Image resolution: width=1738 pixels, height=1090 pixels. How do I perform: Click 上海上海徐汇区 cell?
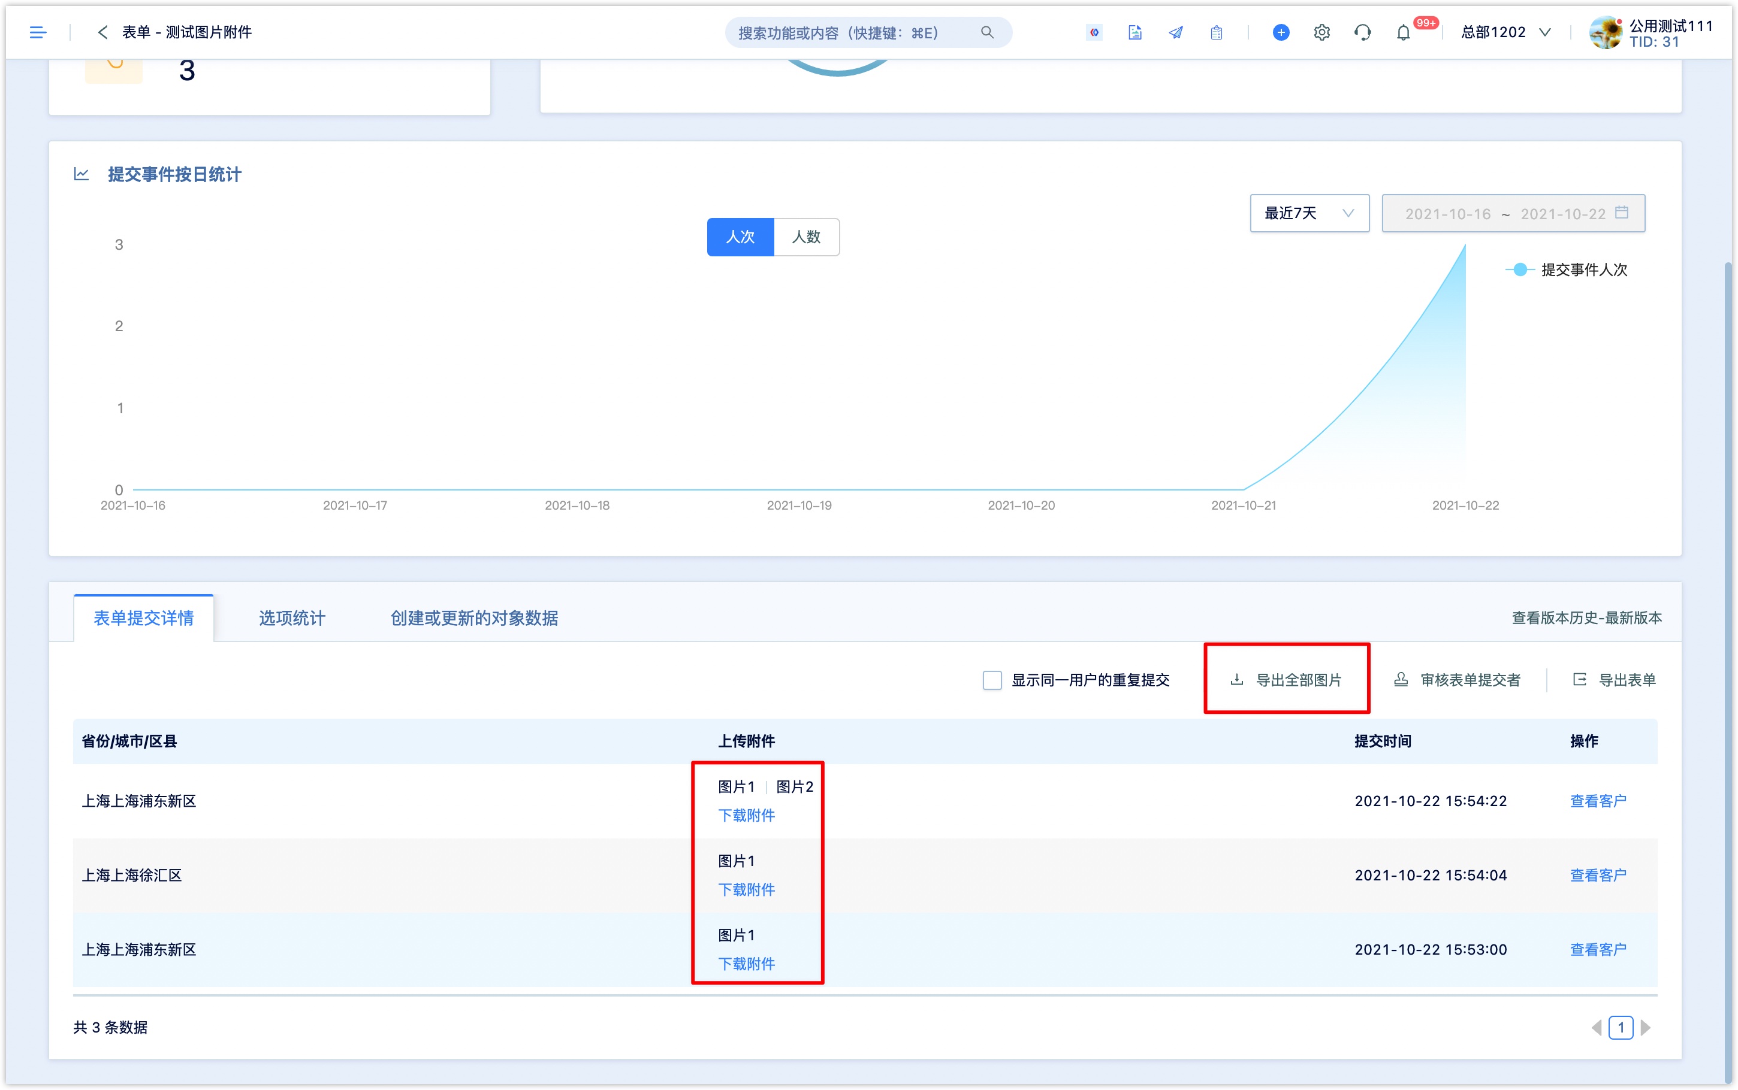click(x=131, y=875)
